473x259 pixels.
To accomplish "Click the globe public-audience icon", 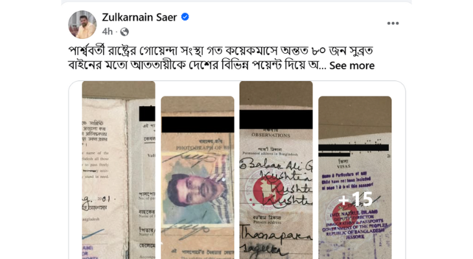I will pos(124,32).
